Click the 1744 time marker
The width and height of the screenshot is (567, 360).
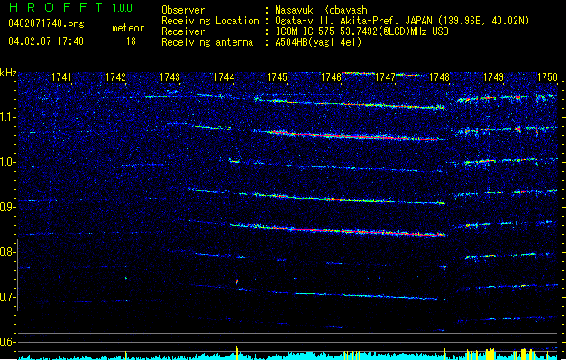pos(224,77)
